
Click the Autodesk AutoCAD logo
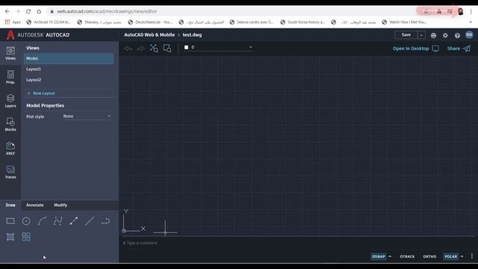pos(38,35)
